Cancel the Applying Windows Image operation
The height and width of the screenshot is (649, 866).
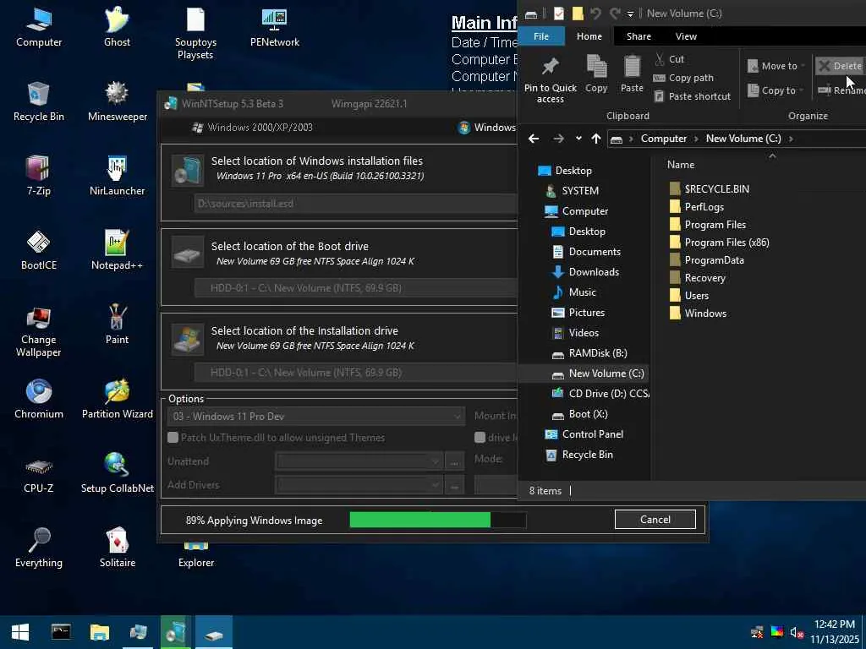(655, 520)
